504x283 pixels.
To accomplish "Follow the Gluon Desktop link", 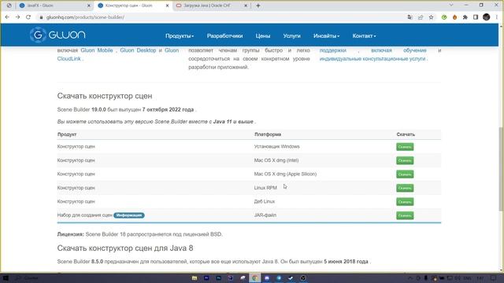I will (x=138, y=50).
